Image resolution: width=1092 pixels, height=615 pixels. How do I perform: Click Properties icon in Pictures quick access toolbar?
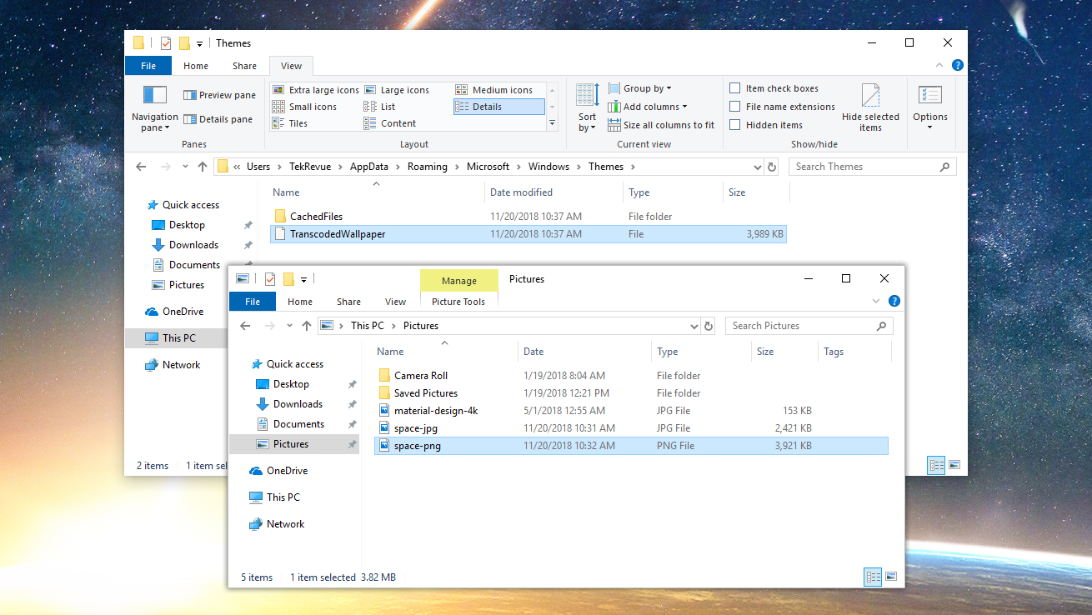(269, 279)
